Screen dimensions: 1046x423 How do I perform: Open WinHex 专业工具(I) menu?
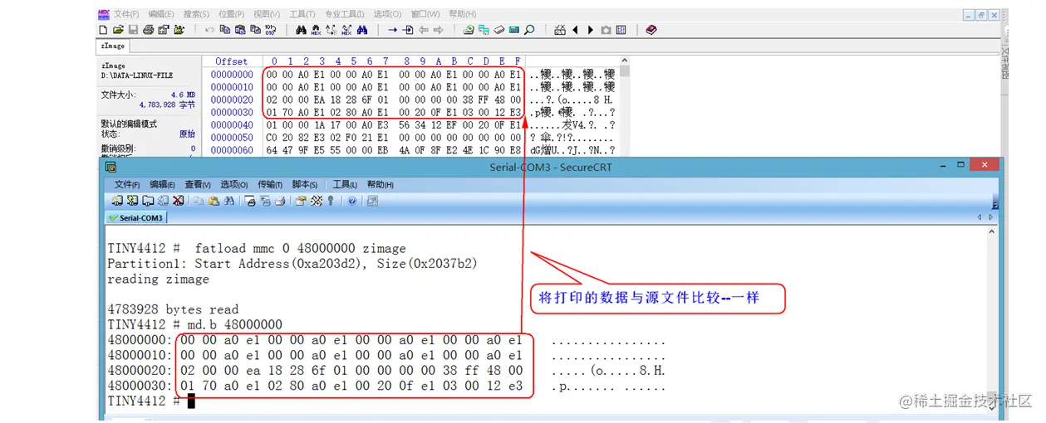[344, 14]
